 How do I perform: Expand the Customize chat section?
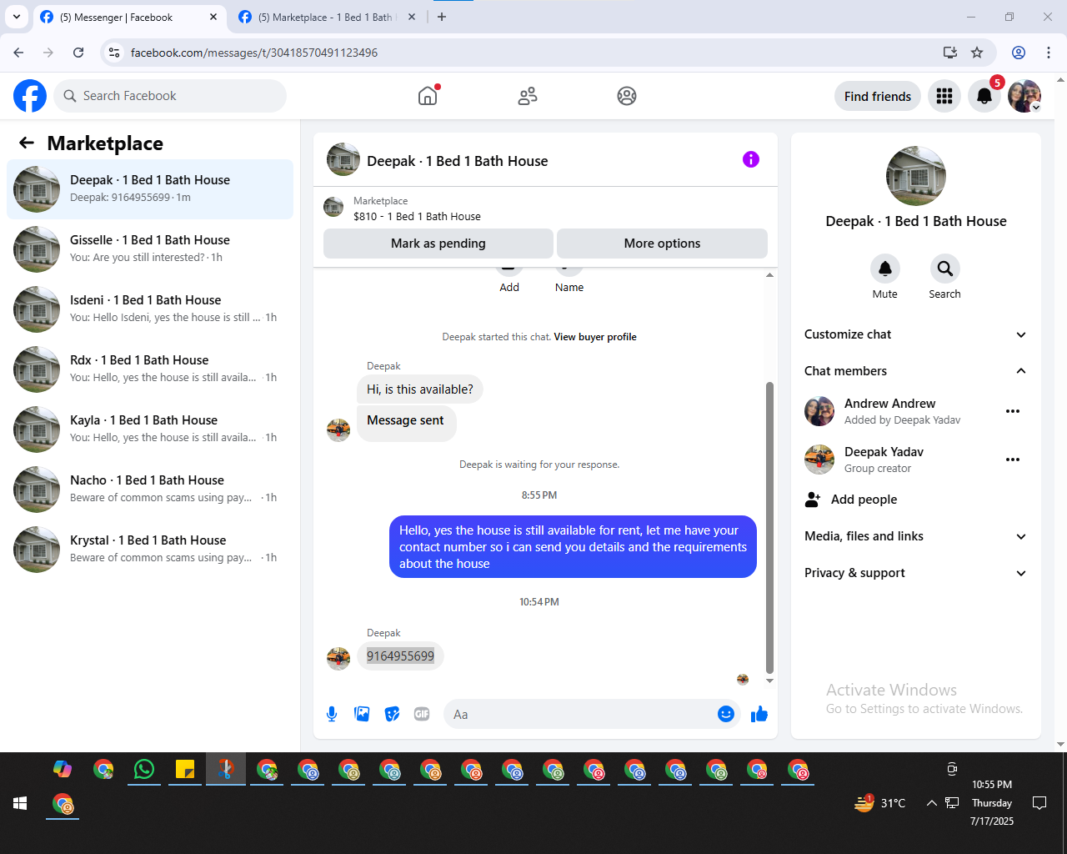click(x=916, y=334)
